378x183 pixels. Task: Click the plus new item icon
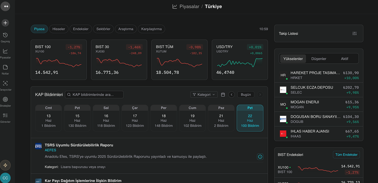(x=5, y=23)
